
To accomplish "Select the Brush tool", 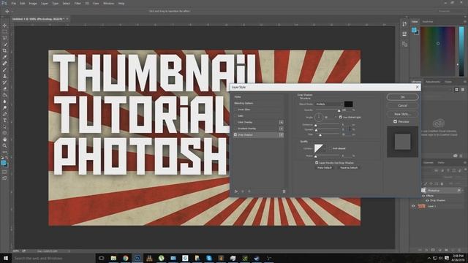I will pyautogui.click(x=4, y=70).
